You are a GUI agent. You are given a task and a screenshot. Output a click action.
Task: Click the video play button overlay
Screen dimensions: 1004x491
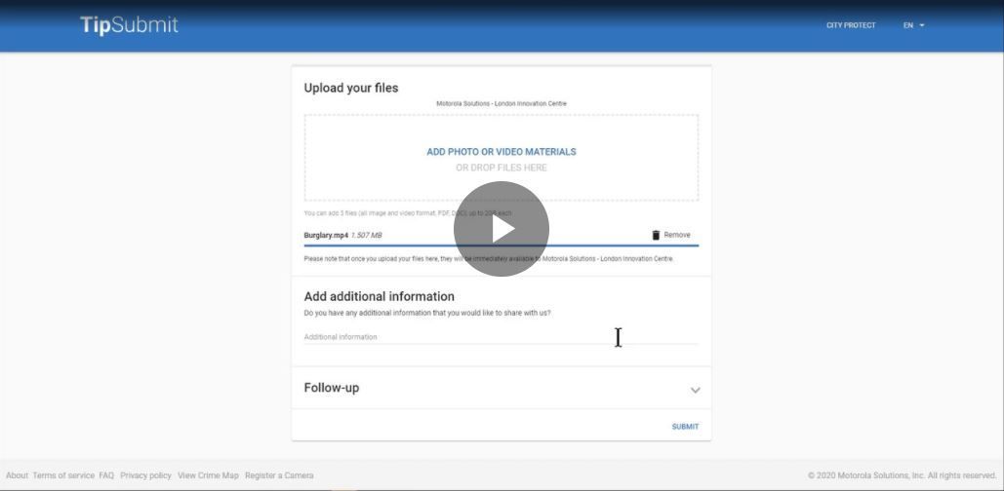tap(502, 229)
